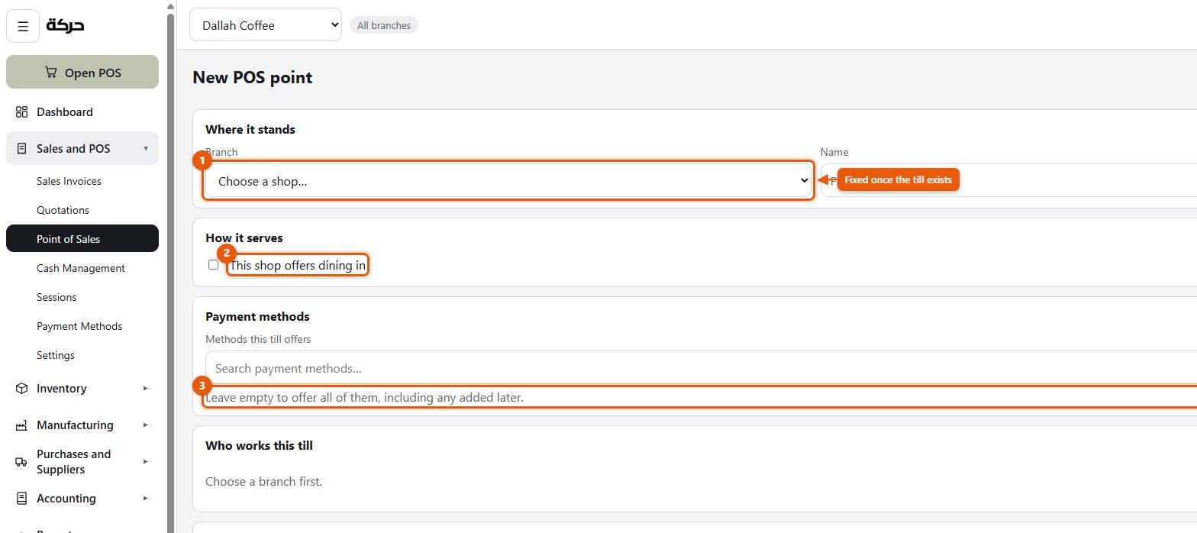Open Sales Invoices
This screenshot has width=1197, height=533.
point(69,181)
